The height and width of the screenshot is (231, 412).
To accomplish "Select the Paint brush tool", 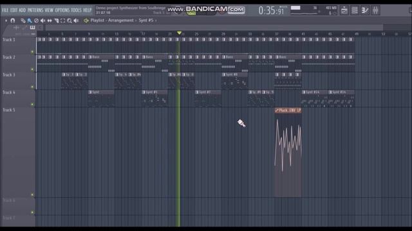I will point(30,21).
